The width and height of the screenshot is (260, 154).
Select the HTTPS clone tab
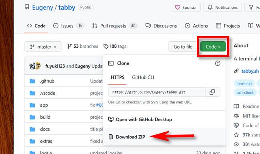click(118, 77)
